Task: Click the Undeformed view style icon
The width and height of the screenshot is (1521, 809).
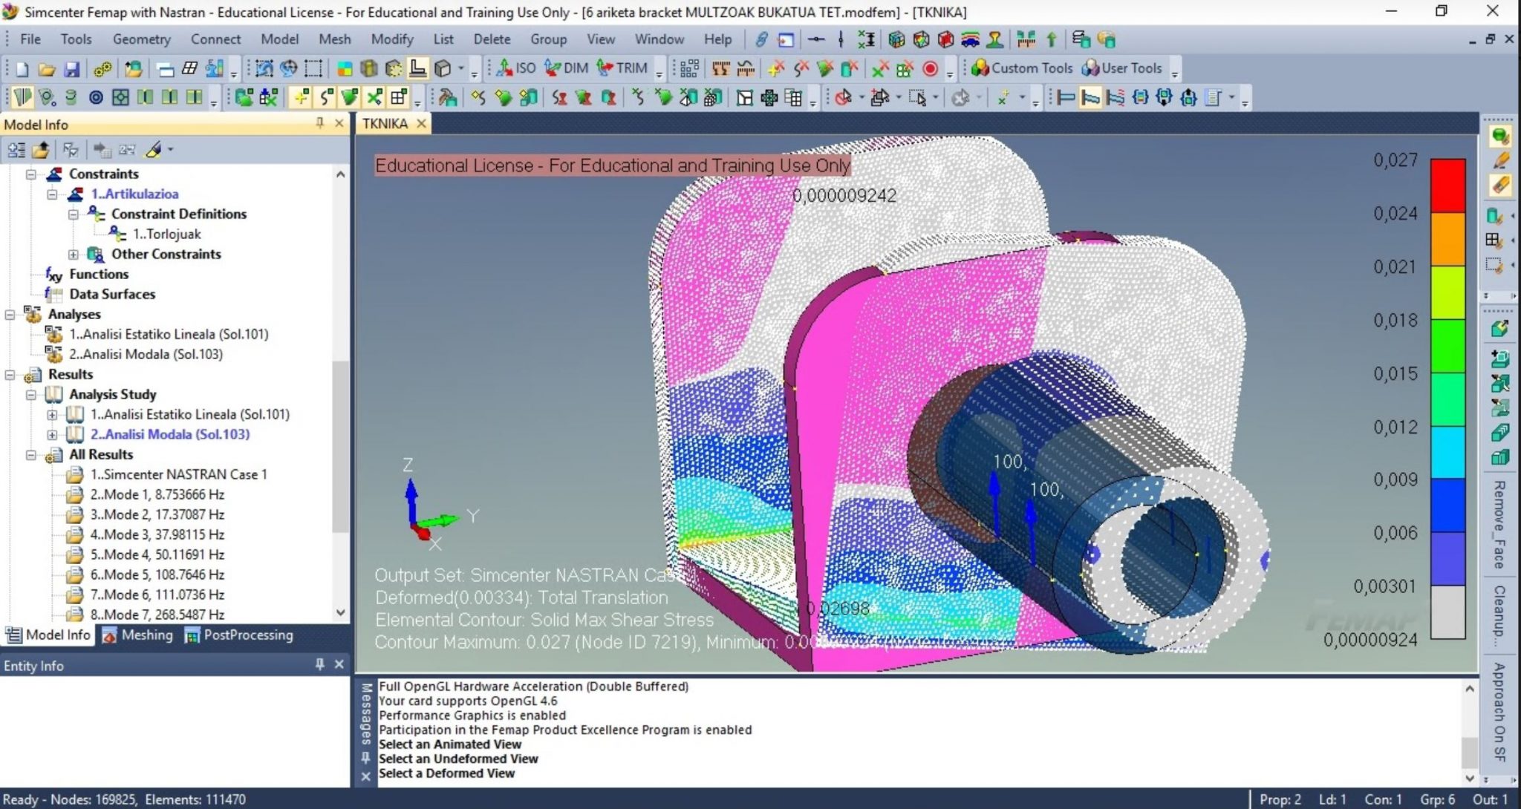Action: [1066, 97]
